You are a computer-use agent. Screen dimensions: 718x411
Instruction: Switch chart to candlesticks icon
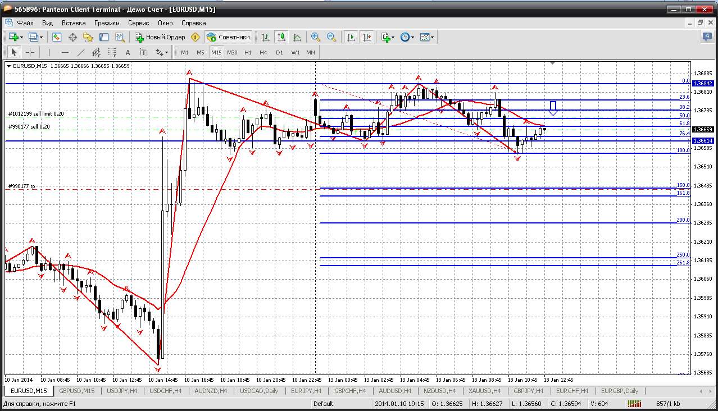coord(281,37)
